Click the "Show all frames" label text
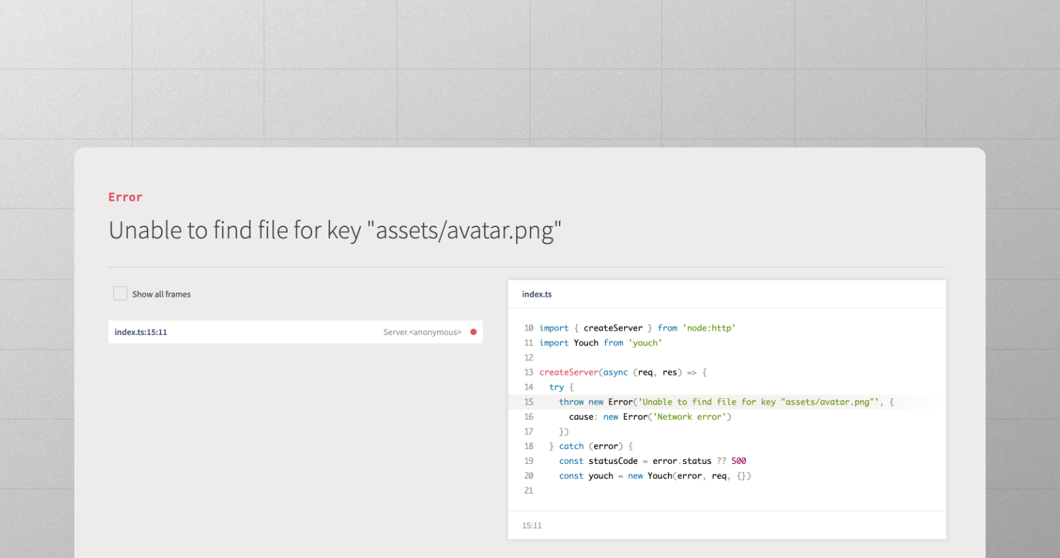1060x558 pixels. click(161, 294)
